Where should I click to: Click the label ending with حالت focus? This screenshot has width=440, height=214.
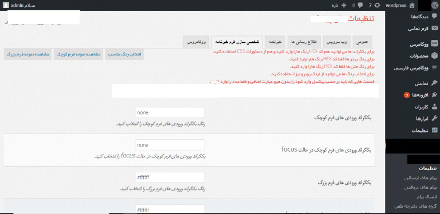click(x=327, y=150)
